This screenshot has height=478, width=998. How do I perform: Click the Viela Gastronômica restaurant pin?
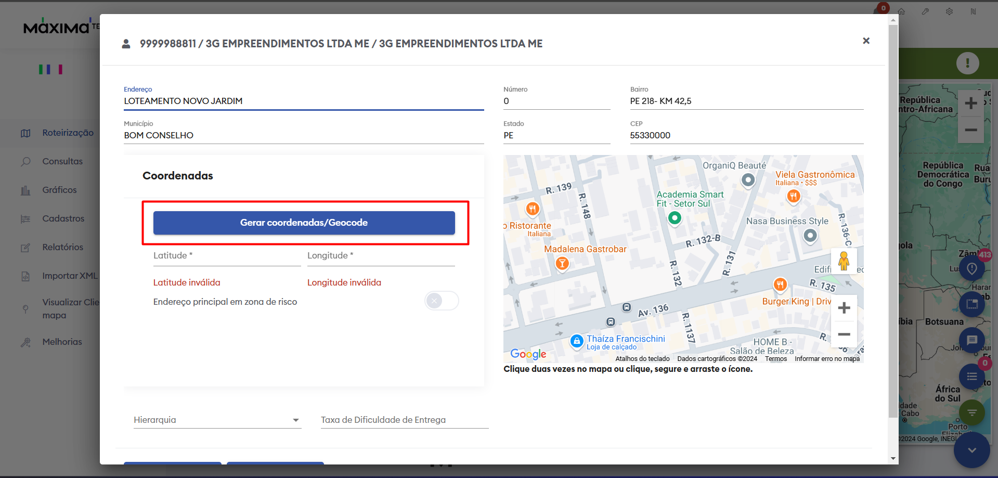point(793,196)
